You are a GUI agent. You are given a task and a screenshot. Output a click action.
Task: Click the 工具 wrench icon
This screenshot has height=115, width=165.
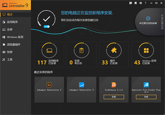coord(4,60)
